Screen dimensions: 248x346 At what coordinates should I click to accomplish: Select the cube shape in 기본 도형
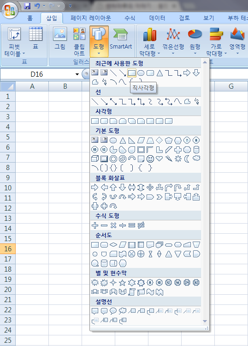pos(95,159)
